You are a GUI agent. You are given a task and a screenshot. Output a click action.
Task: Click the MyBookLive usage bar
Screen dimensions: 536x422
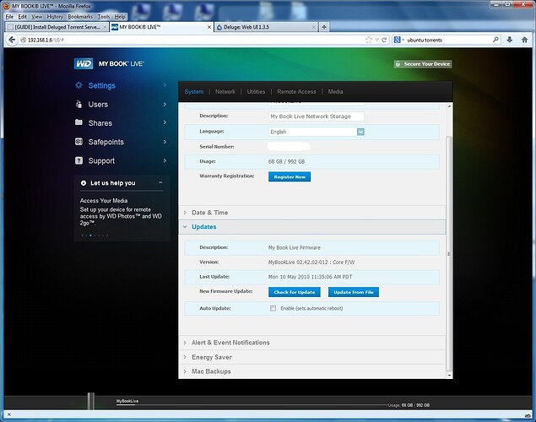252,405
